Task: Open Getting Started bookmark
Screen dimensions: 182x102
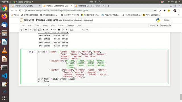Action: pyautogui.click(x=30, y=15)
